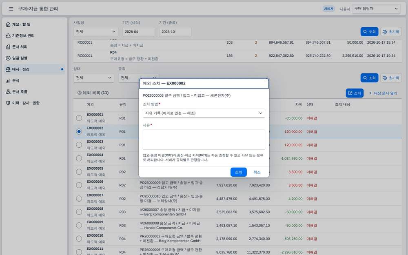Select the radio button for EX000009
This screenshot has width=408, height=255.
79,225
